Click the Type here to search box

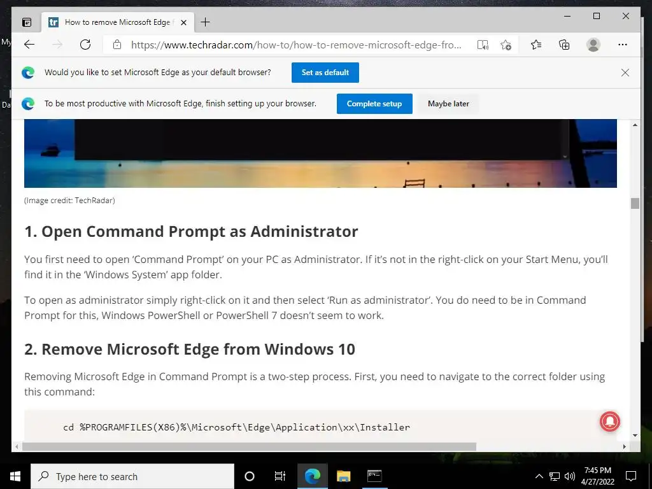click(132, 476)
